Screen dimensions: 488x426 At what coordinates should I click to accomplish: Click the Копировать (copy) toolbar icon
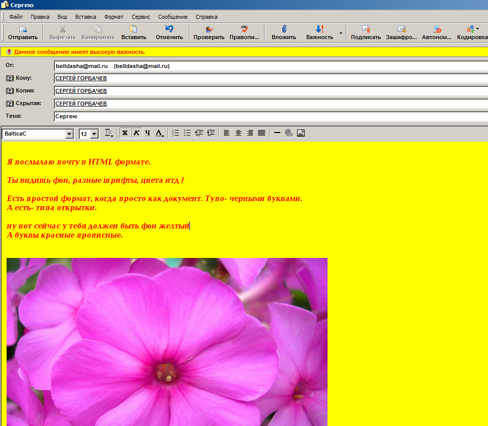tap(97, 29)
